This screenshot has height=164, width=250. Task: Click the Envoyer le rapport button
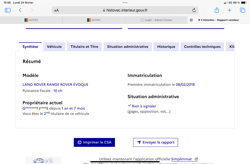[155, 142]
